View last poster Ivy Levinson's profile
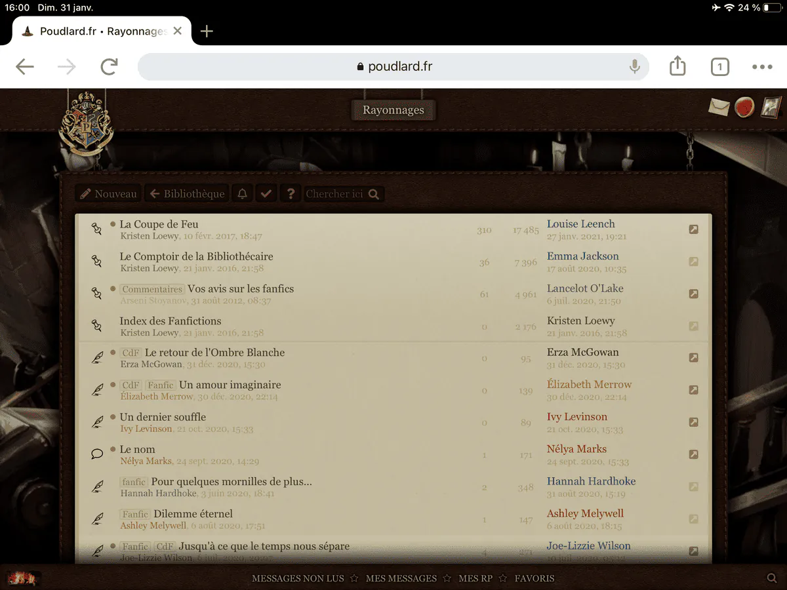This screenshot has height=590, width=787. click(577, 417)
